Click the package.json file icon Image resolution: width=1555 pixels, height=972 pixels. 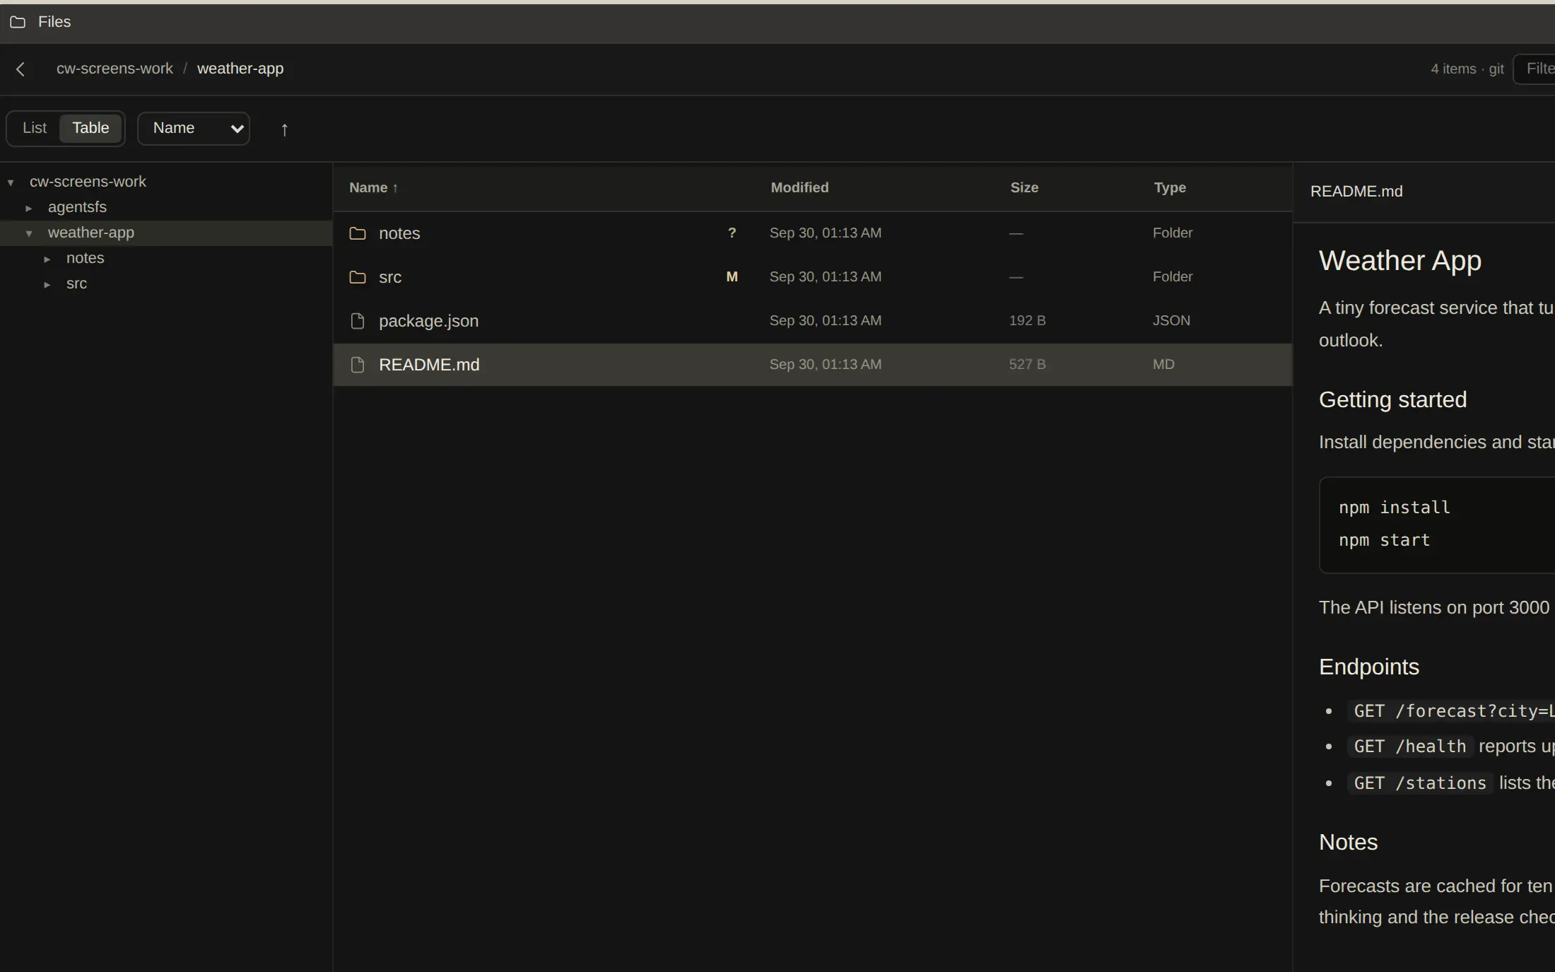coord(358,321)
